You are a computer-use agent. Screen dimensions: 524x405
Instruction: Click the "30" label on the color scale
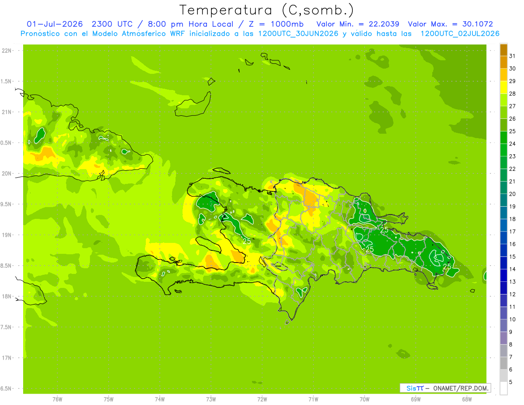coord(512,69)
